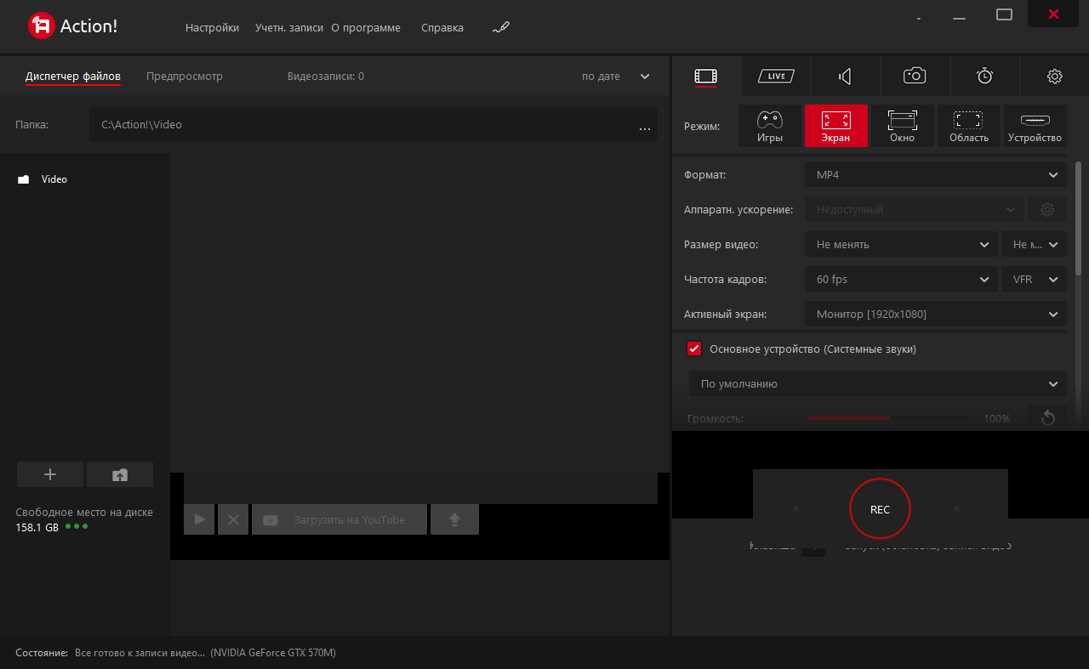Open the Формат dropdown showing MP4
This screenshot has height=669, width=1089.
[x=935, y=174]
